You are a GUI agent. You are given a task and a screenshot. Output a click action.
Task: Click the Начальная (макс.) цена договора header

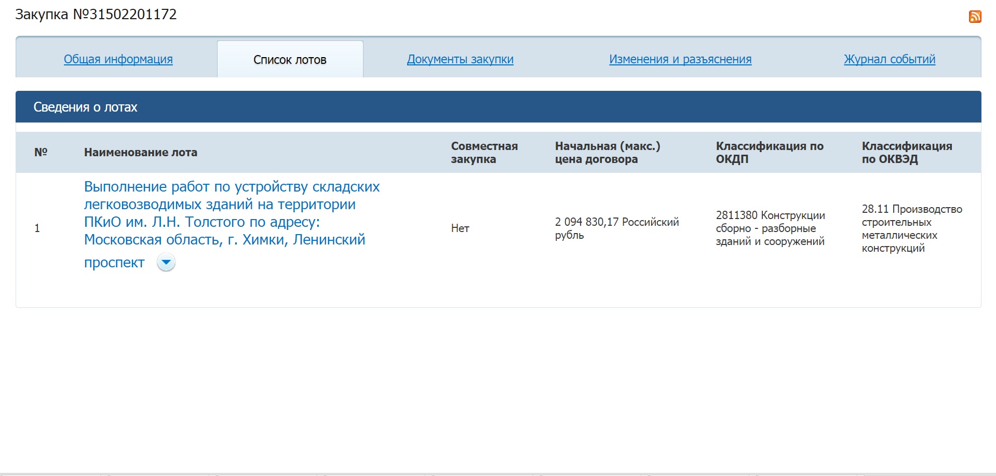pyautogui.click(x=607, y=153)
